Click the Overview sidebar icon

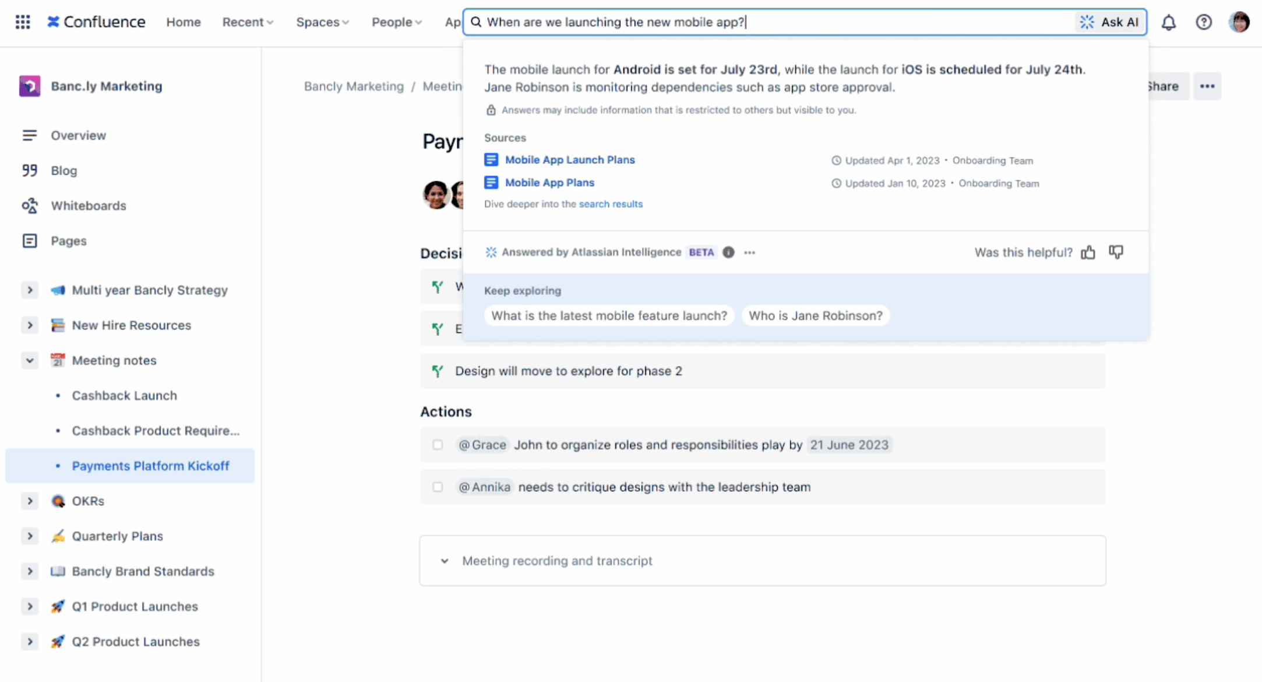[x=30, y=135]
